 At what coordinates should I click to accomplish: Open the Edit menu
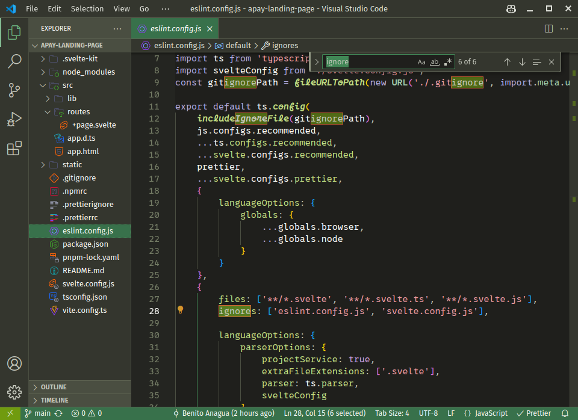[55, 9]
